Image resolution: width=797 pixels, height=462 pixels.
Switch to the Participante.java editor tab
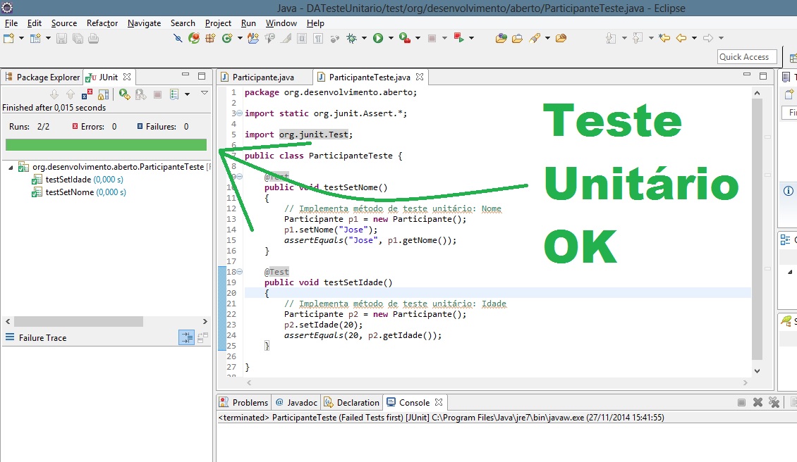[263, 77]
